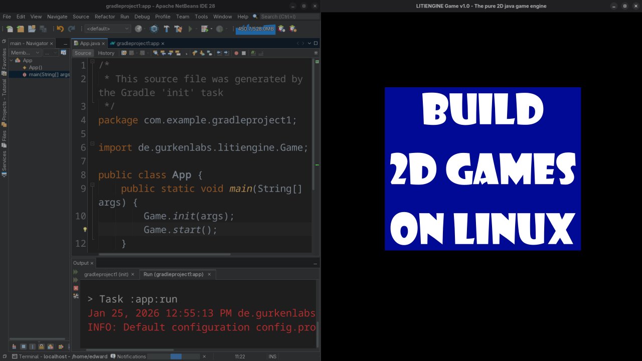Open the Window menu
642x361 pixels.
pos(223,17)
